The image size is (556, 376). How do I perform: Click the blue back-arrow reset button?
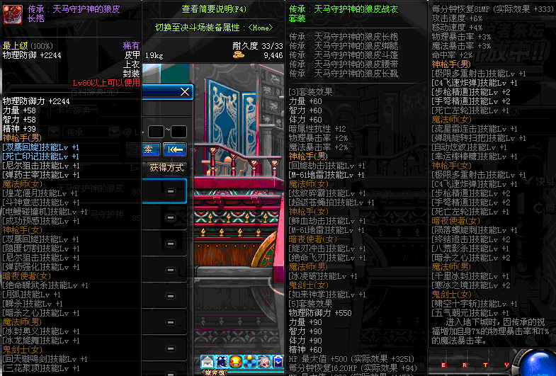pyautogui.click(x=174, y=149)
